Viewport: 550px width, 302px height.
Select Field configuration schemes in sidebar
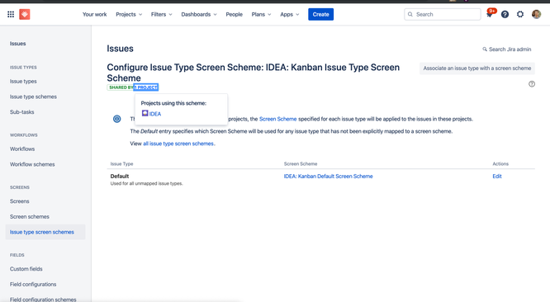click(x=43, y=300)
